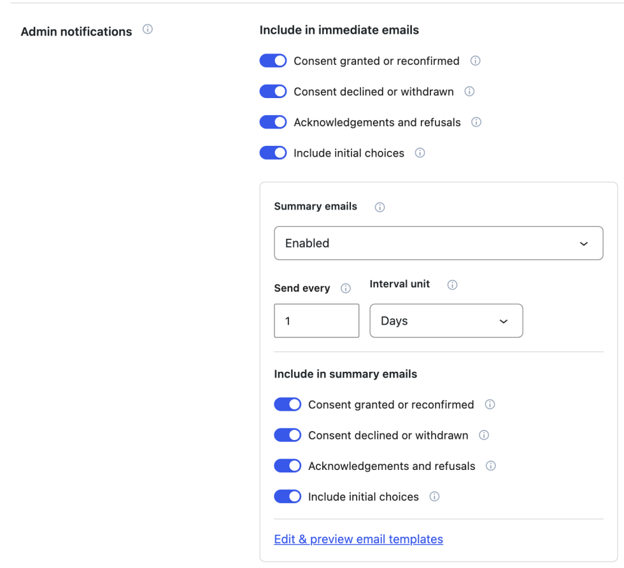Click the Summary emails label
Screen dimensions: 624x568
tap(316, 206)
